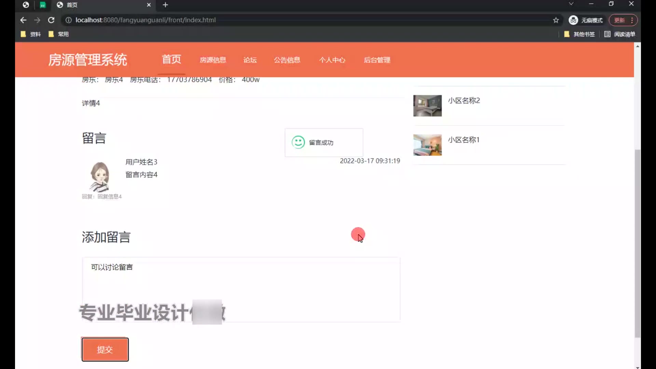The height and width of the screenshot is (369, 656).
Task: Click the 小区名称1 room thumbnail
Action: pyautogui.click(x=427, y=145)
